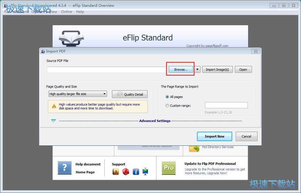Cancel the Import PDF dialog

click(247, 136)
